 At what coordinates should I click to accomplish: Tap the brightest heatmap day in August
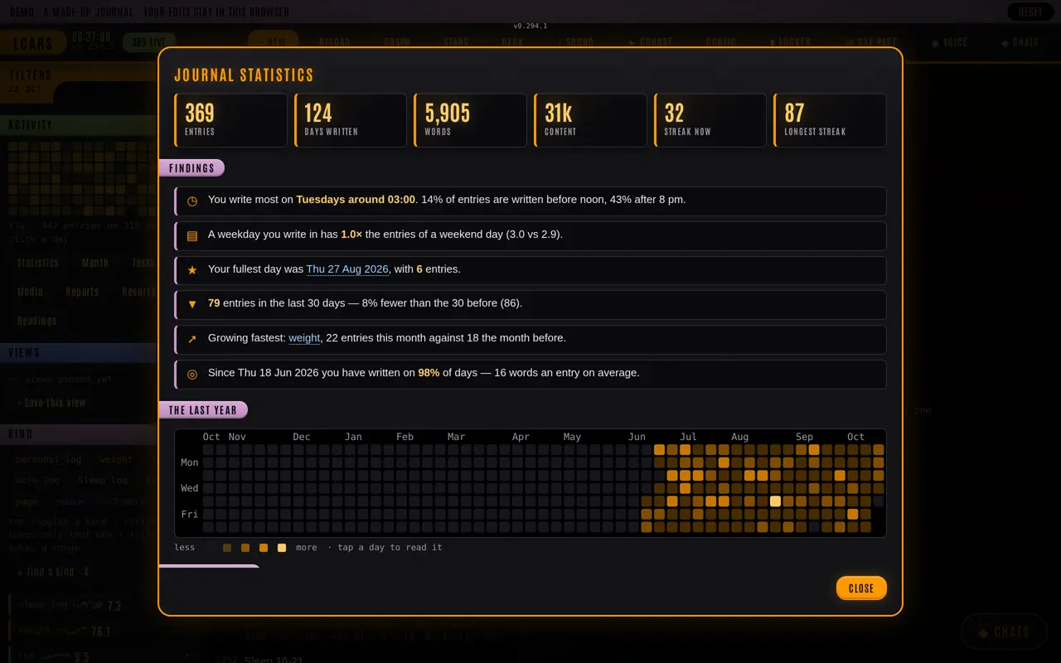(x=775, y=501)
